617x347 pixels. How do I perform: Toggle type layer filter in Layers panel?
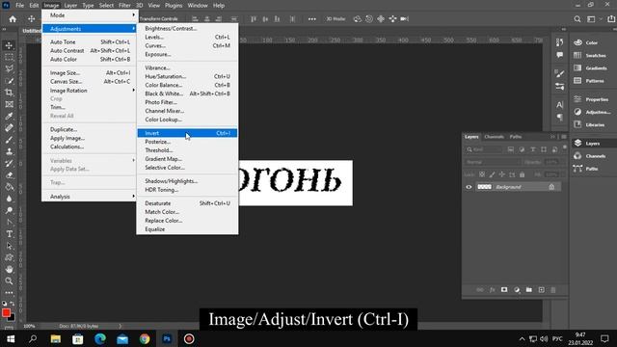click(533, 149)
